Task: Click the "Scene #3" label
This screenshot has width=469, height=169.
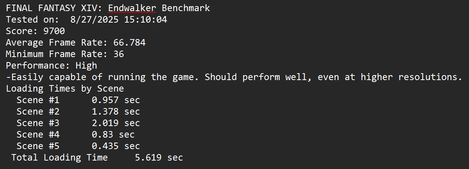Action: click(x=38, y=123)
